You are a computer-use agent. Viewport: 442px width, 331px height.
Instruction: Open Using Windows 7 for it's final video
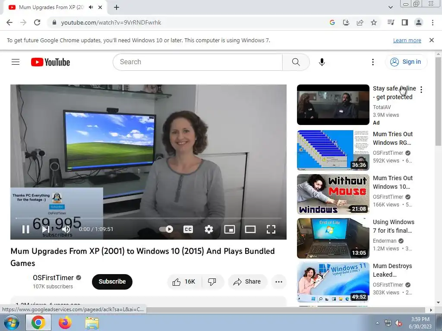coord(394,226)
